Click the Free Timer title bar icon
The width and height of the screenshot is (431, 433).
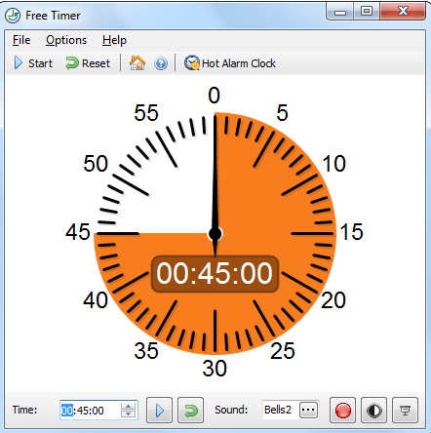[13, 16]
